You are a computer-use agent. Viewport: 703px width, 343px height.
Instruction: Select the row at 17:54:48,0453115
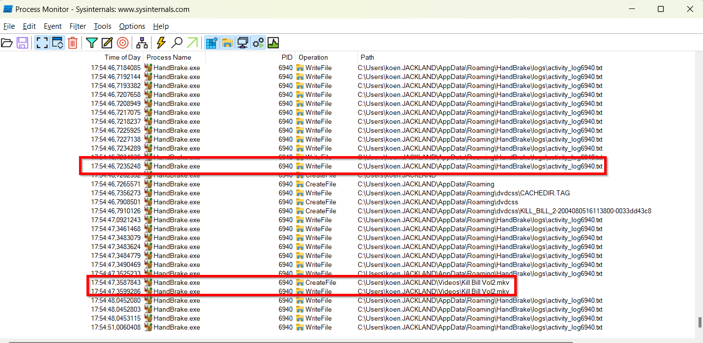click(346, 318)
